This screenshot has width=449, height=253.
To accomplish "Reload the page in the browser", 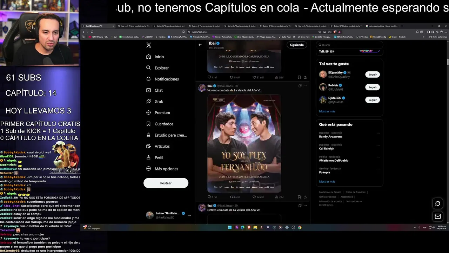I will (92, 32).
